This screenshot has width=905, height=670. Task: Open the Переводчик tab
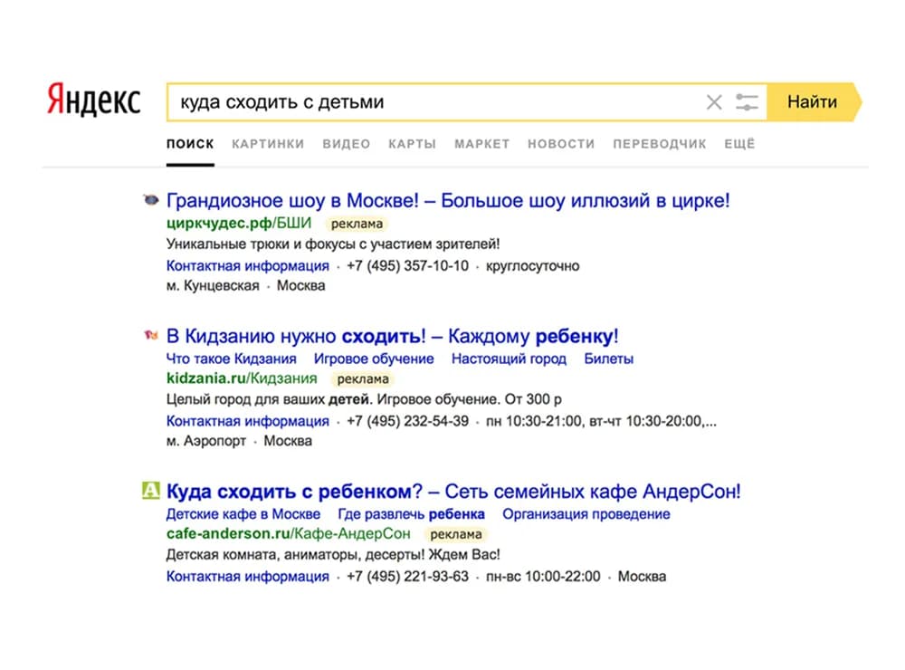point(660,144)
